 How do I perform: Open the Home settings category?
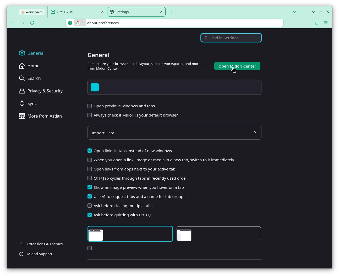29,66
